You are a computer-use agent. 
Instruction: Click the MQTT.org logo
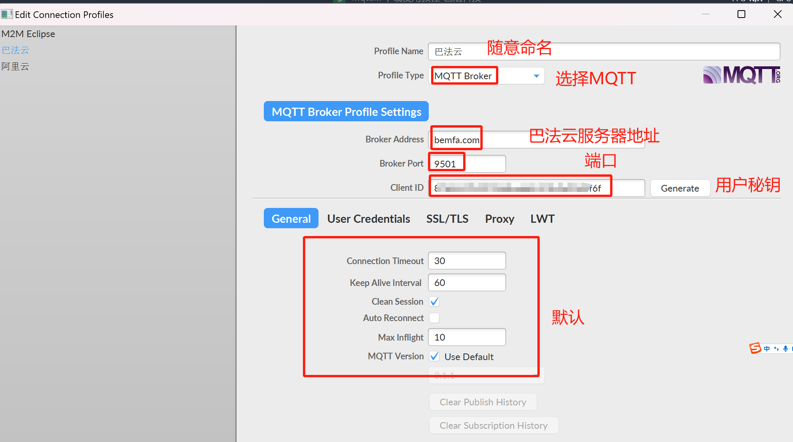pos(741,75)
